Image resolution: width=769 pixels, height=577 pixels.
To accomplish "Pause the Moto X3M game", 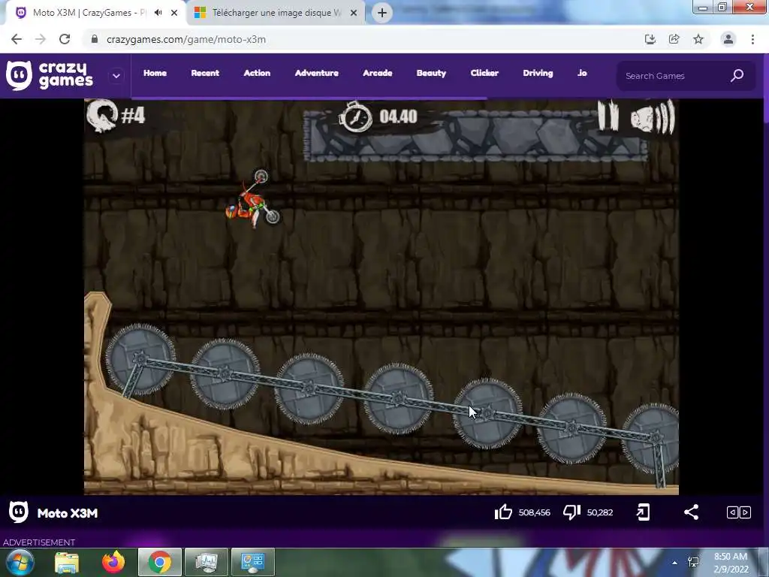I will 608,116.
